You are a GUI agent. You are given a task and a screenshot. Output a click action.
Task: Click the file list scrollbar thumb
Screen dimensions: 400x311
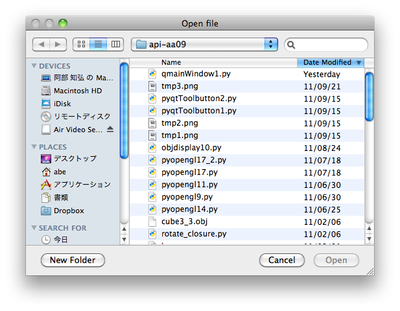coord(369,97)
